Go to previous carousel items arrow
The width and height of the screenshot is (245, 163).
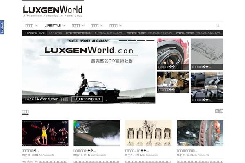point(217,111)
